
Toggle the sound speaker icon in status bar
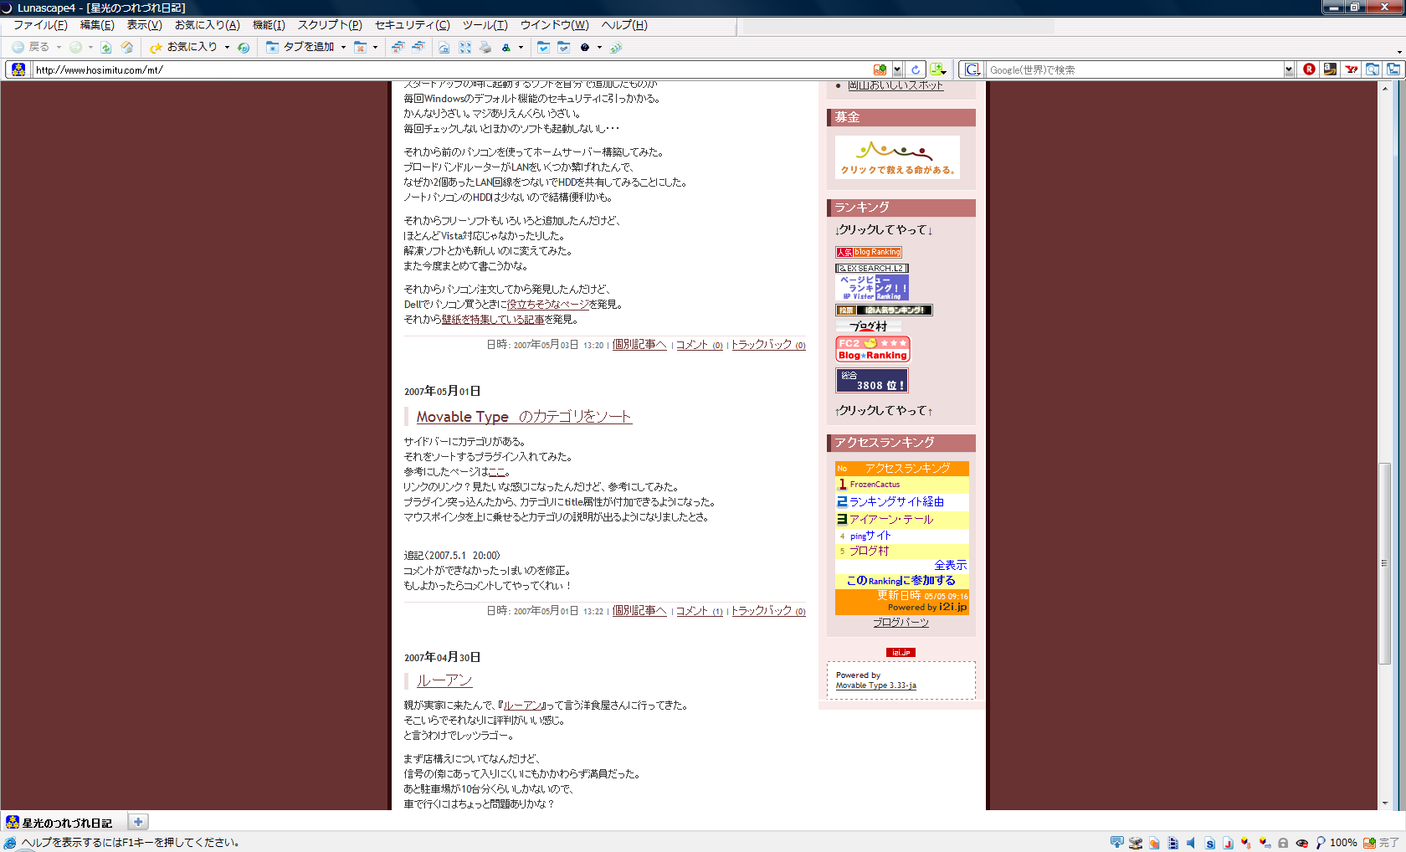[1191, 843]
